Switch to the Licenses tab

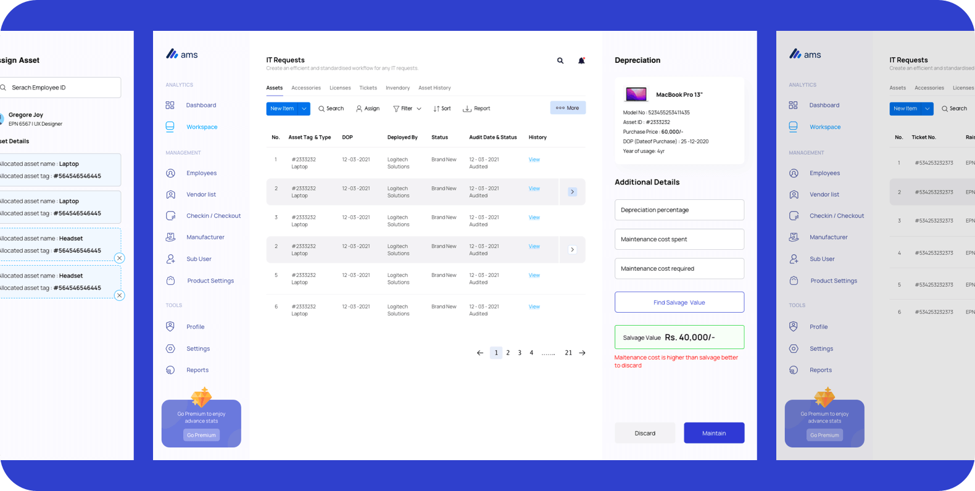tap(340, 88)
